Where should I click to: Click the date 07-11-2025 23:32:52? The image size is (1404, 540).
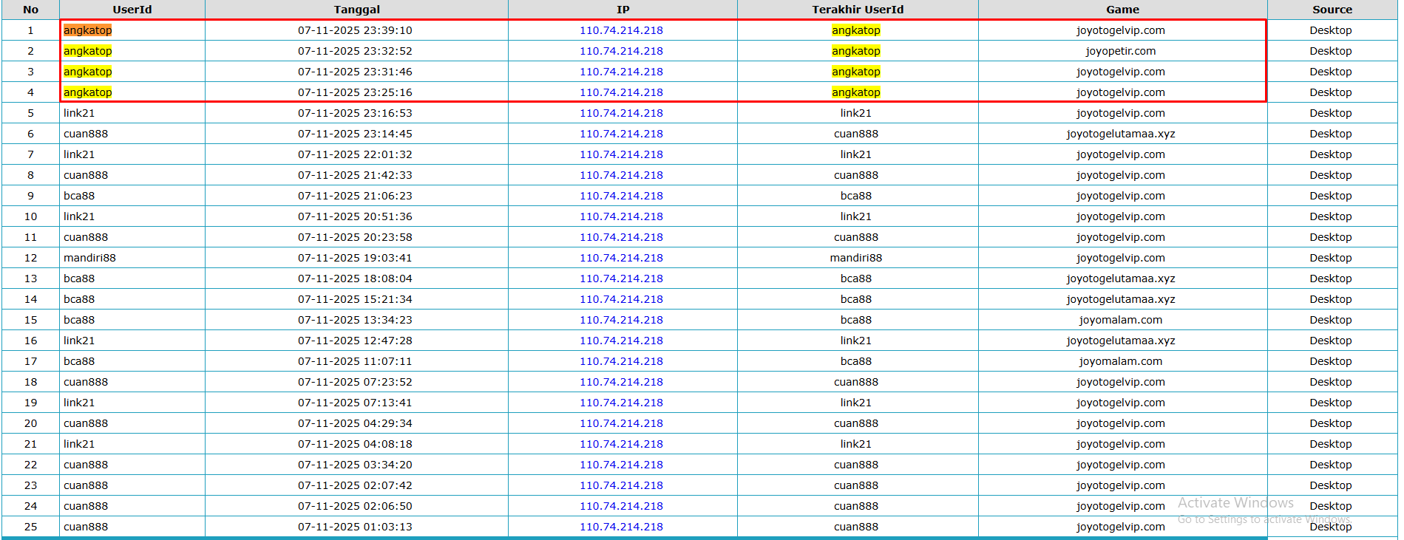pos(355,51)
